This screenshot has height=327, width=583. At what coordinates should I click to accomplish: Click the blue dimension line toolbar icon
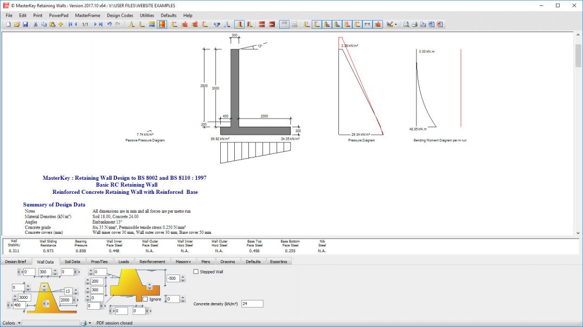click(x=367, y=24)
